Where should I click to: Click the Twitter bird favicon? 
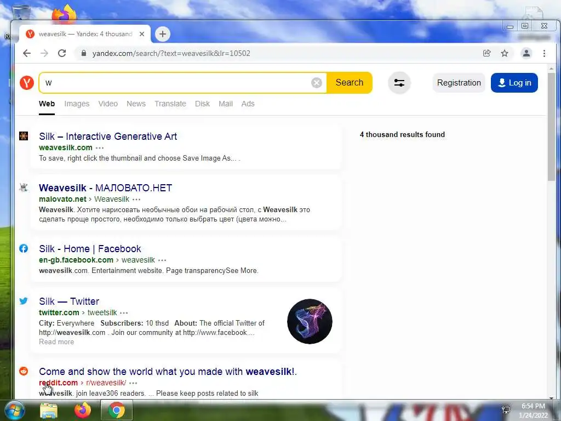(24, 301)
